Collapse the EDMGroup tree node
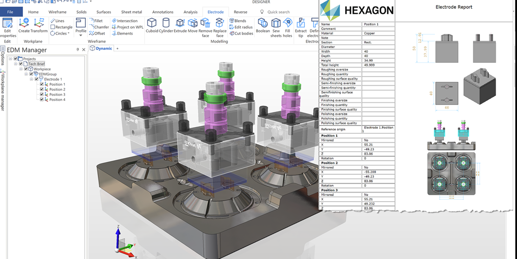Screen dimensions: 517x259 (26, 74)
